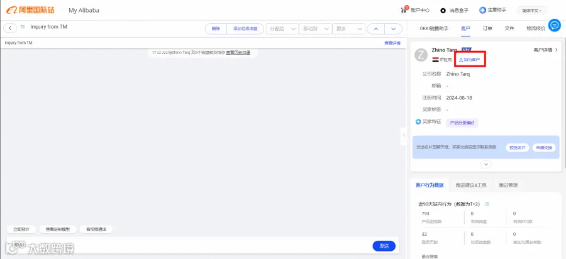Click the 加为客户 link
The width and height of the screenshot is (566, 259).
point(469,60)
